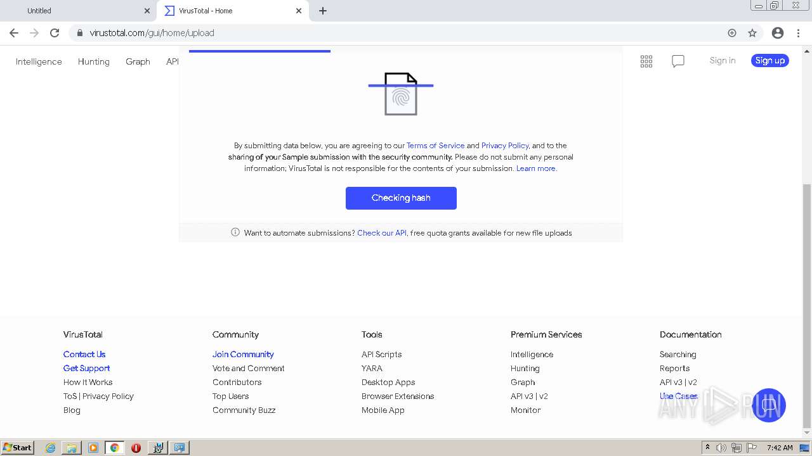Click the Learn more link
812x456 pixels.
pyautogui.click(x=536, y=168)
